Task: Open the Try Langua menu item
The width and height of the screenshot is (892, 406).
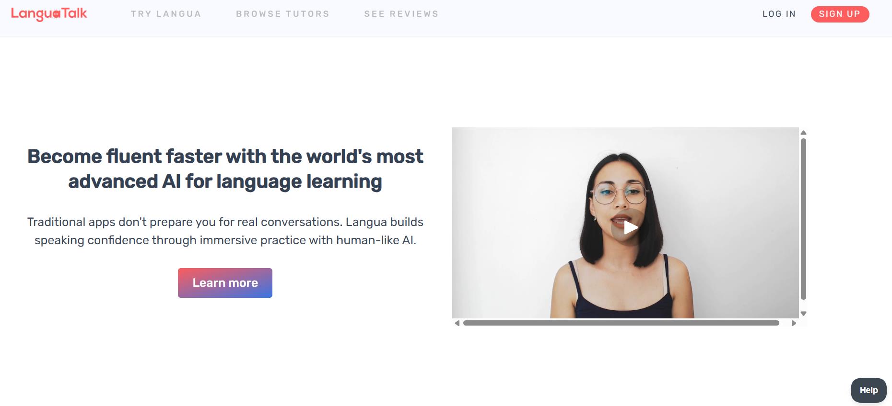Action: coord(166,14)
